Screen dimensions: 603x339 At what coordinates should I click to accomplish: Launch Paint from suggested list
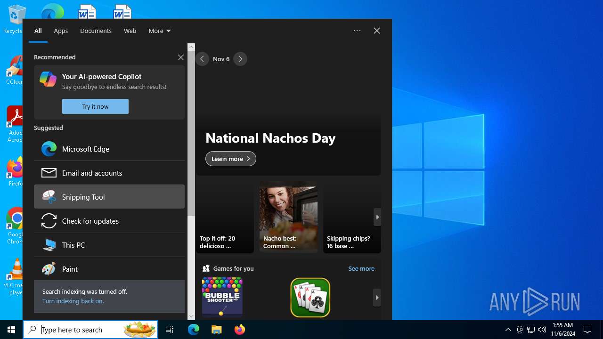click(109, 269)
